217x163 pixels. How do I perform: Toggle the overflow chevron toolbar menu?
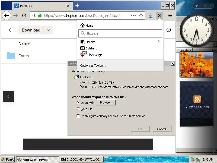point(159,15)
